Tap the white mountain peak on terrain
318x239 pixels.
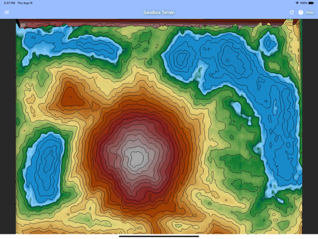[x=137, y=158]
